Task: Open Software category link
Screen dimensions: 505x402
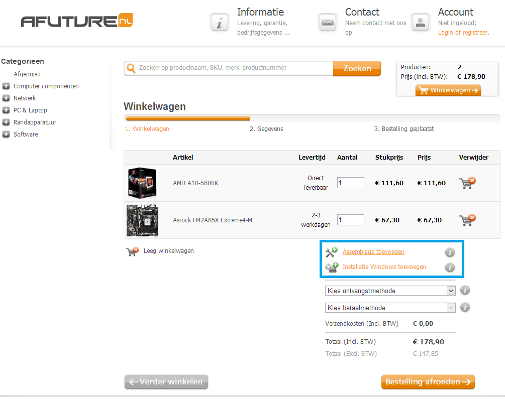Action: point(26,135)
